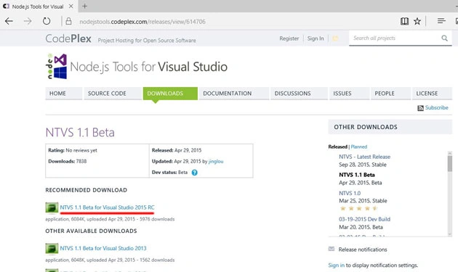This screenshot has height=272, width=458.
Task: Click the NTVS 1.1 Beta page heading
Action: [80, 132]
